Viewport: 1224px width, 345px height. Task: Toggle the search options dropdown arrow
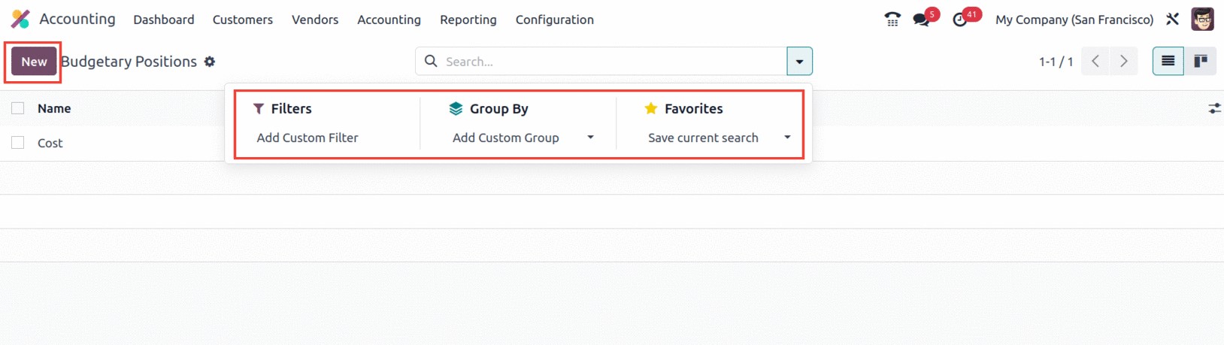coord(799,62)
